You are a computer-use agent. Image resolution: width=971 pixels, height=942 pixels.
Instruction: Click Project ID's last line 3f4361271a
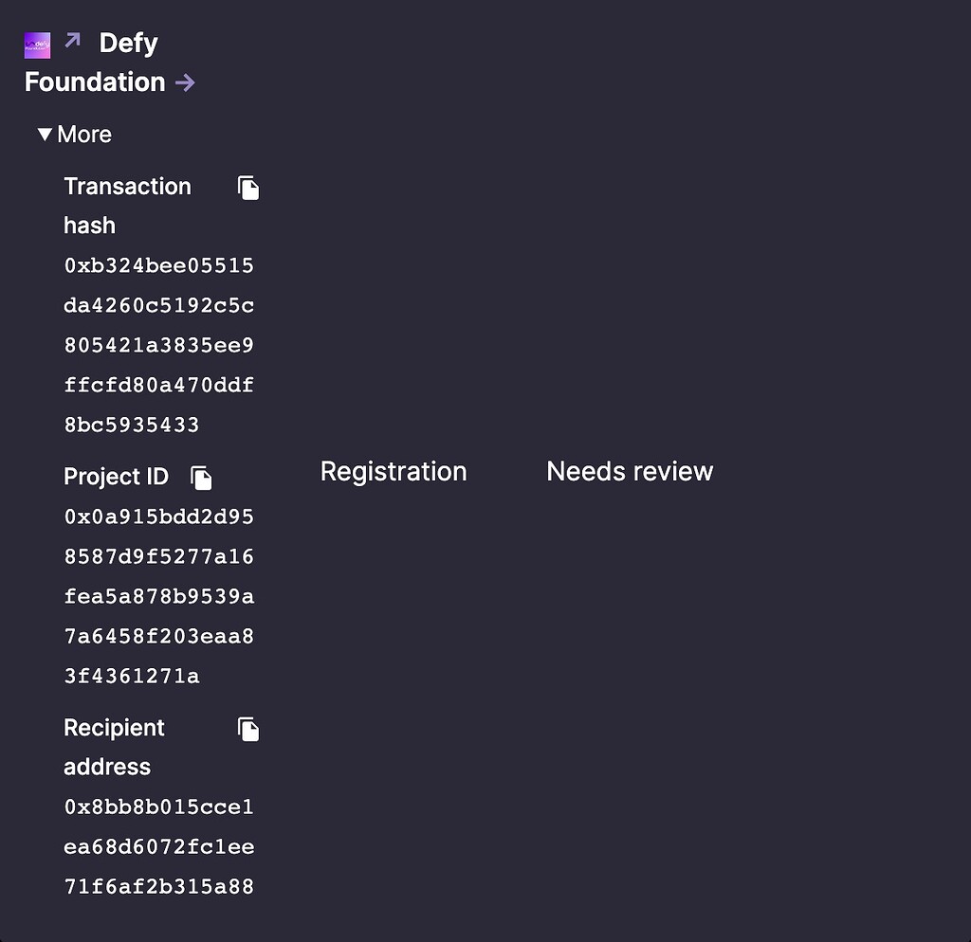click(132, 677)
